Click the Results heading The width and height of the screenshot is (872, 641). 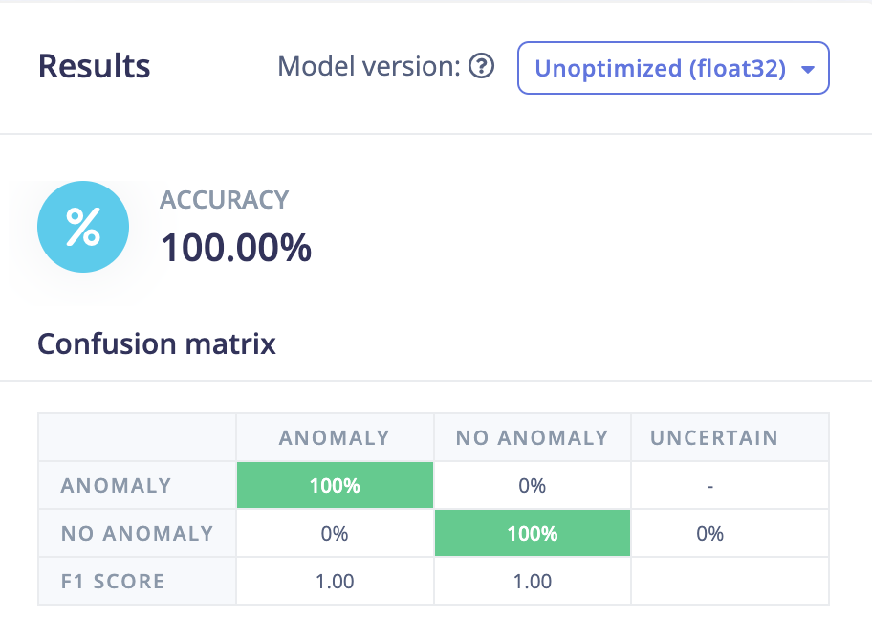point(94,66)
